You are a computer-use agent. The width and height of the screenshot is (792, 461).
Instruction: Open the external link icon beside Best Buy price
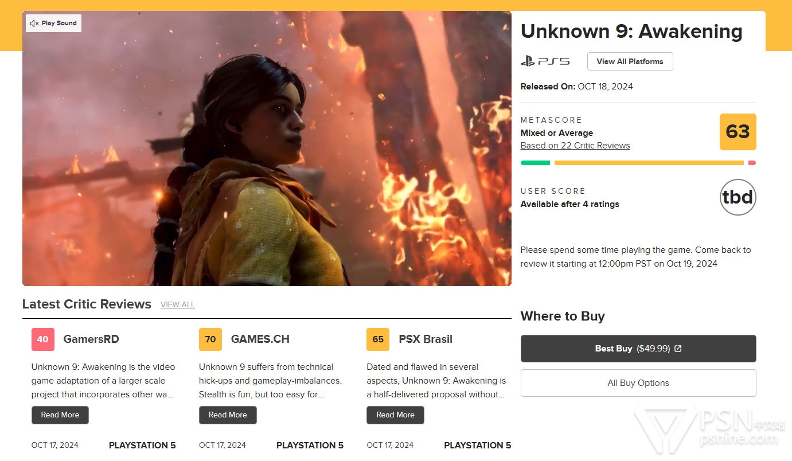point(678,349)
